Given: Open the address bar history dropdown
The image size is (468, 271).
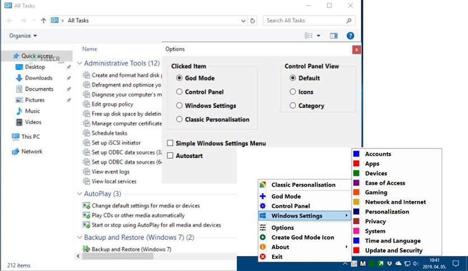Looking at the screenshot, I should (x=244, y=21).
